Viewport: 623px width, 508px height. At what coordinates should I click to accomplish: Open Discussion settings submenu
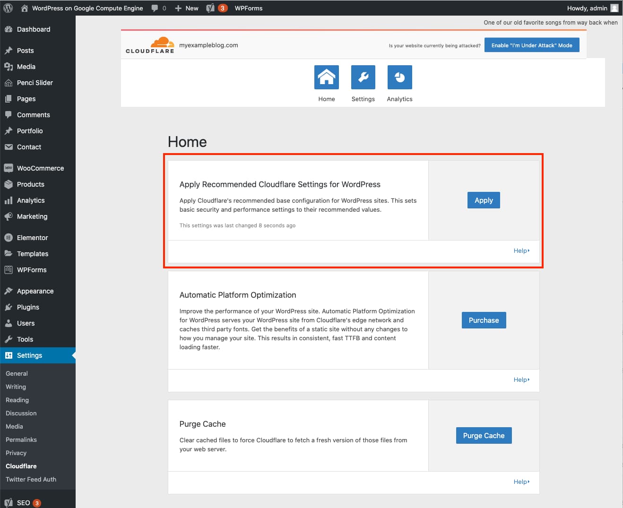point(21,413)
